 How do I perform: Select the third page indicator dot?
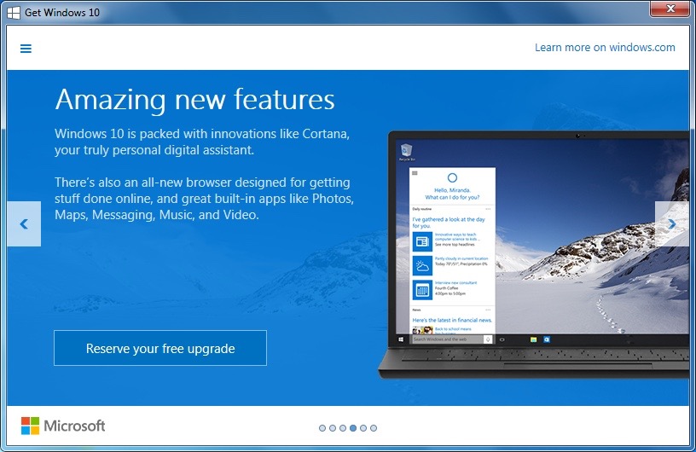(x=343, y=428)
